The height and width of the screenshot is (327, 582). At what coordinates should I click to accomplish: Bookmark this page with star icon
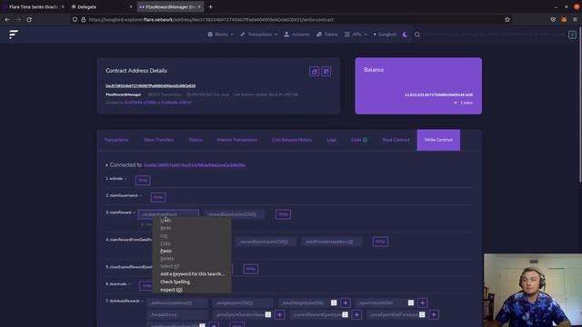(507, 19)
